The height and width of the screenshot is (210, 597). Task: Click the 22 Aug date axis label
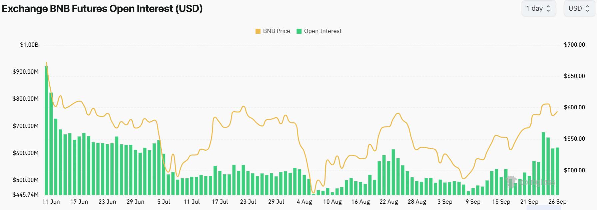pyautogui.click(x=389, y=202)
